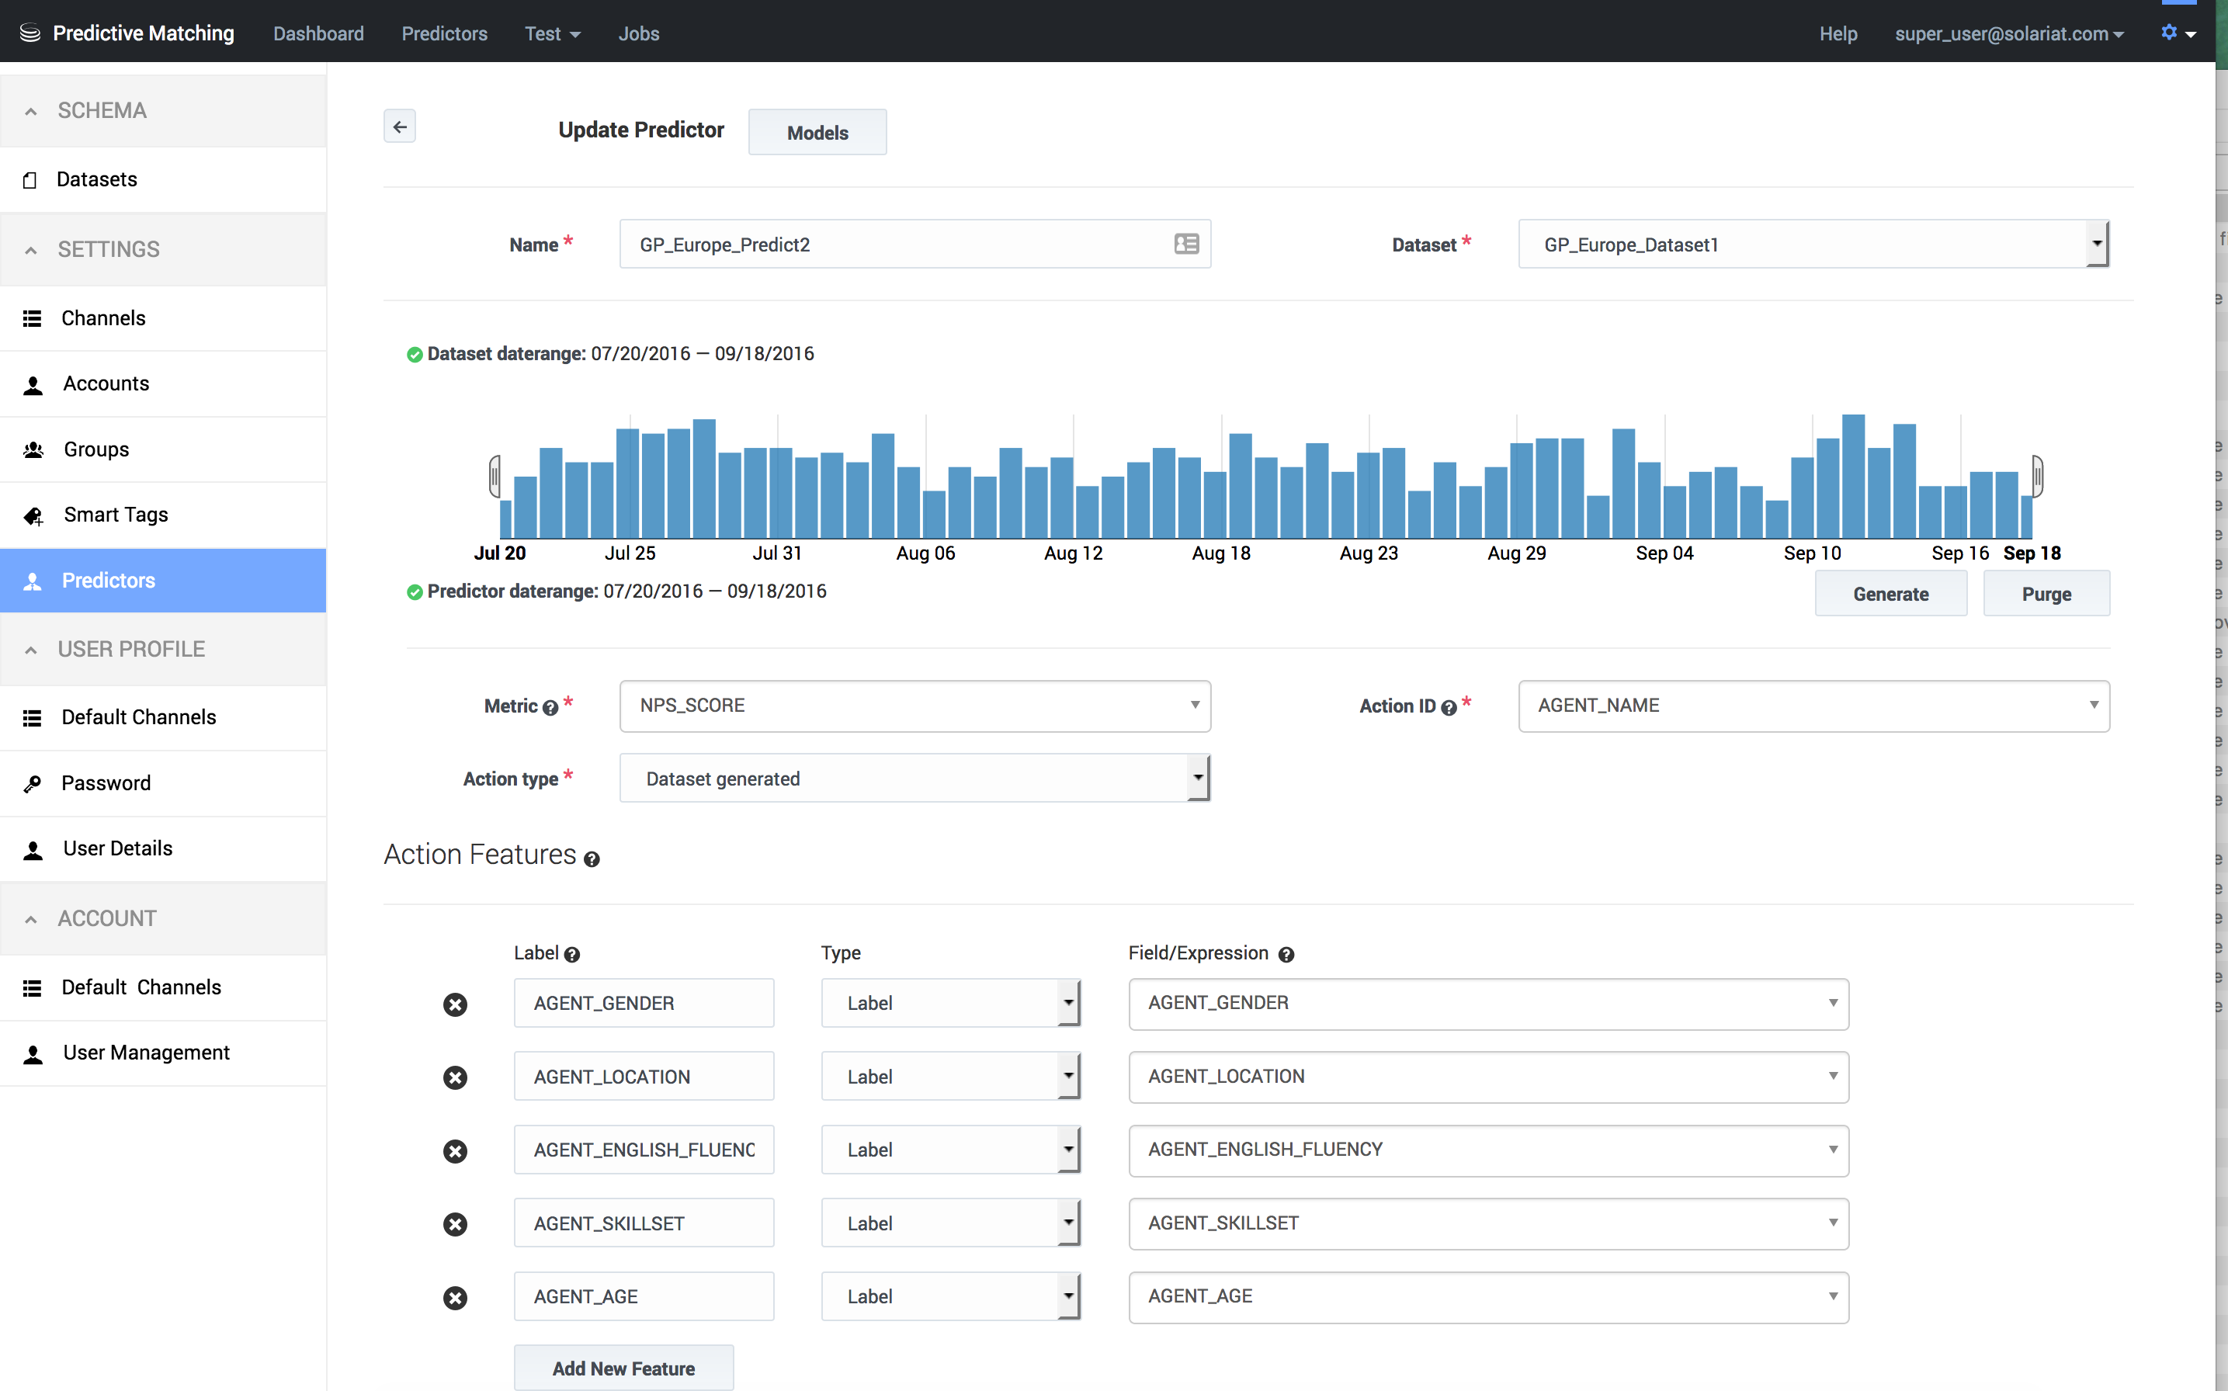Open the gear settings icon in navbar

pos(2169,33)
